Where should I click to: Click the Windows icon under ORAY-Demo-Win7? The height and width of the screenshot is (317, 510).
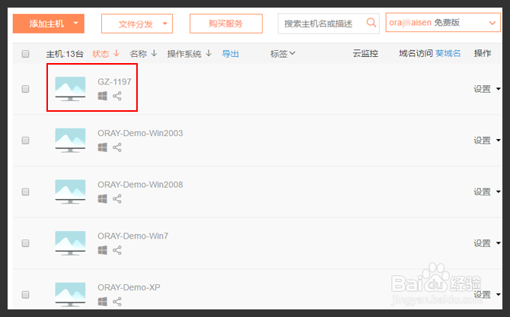[103, 250]
